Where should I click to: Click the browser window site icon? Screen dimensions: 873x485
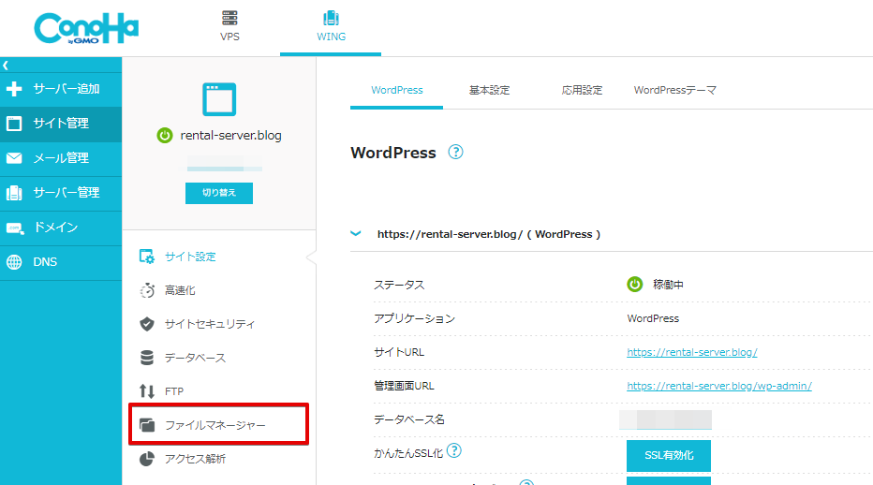pos(219,99)
